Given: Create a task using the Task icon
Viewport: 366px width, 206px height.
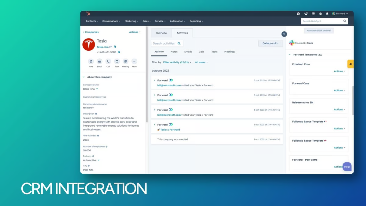Looking at the screenshot, I should (x=117, y=62).
